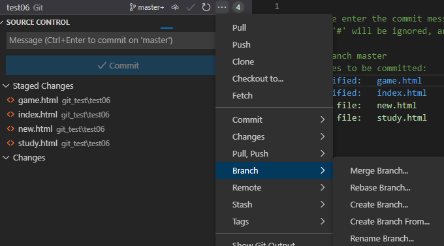Click study.html in the editor text
444x246 pixels.
pyautogui.click(x=402, y=118)
